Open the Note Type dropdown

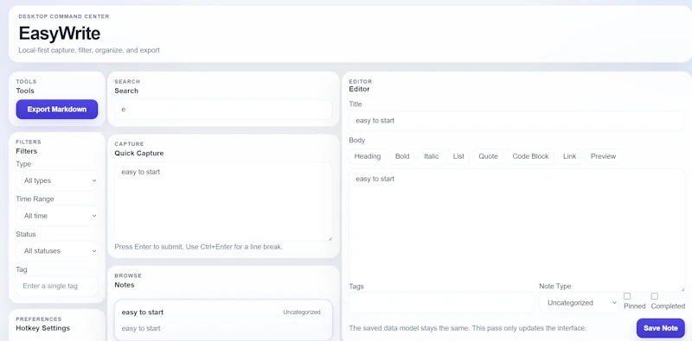pos(579,303)
